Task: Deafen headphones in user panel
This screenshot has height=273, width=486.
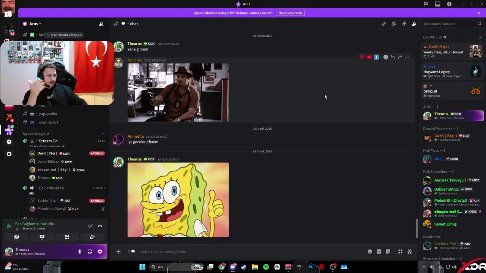Action: coord(90,251)
